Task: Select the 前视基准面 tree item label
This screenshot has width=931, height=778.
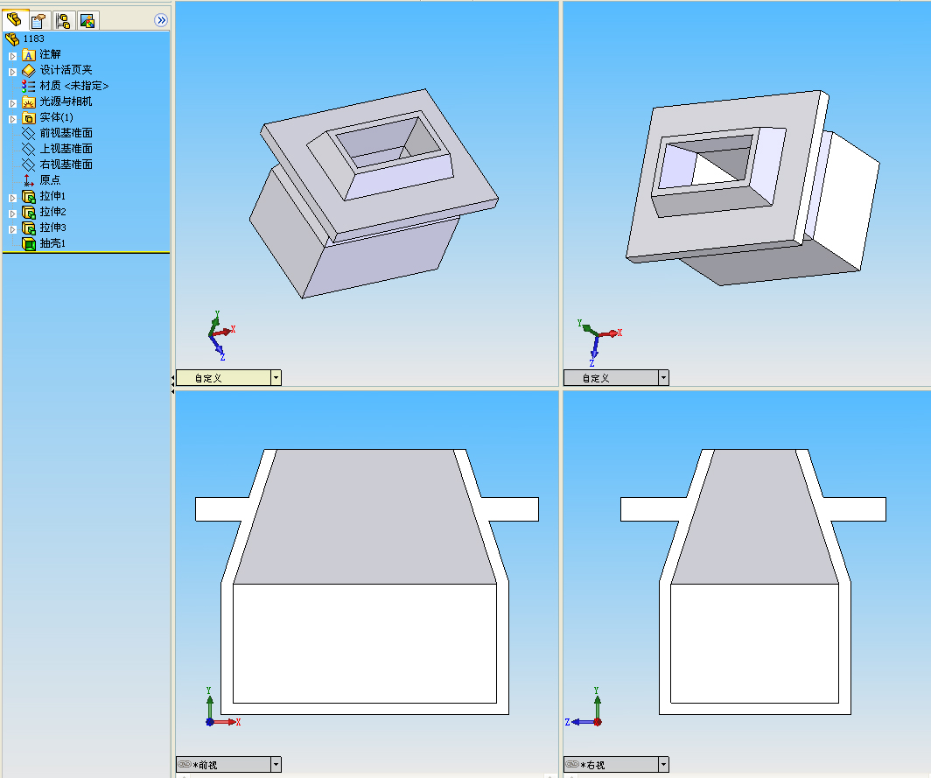Action: click(x=66, y=133)
